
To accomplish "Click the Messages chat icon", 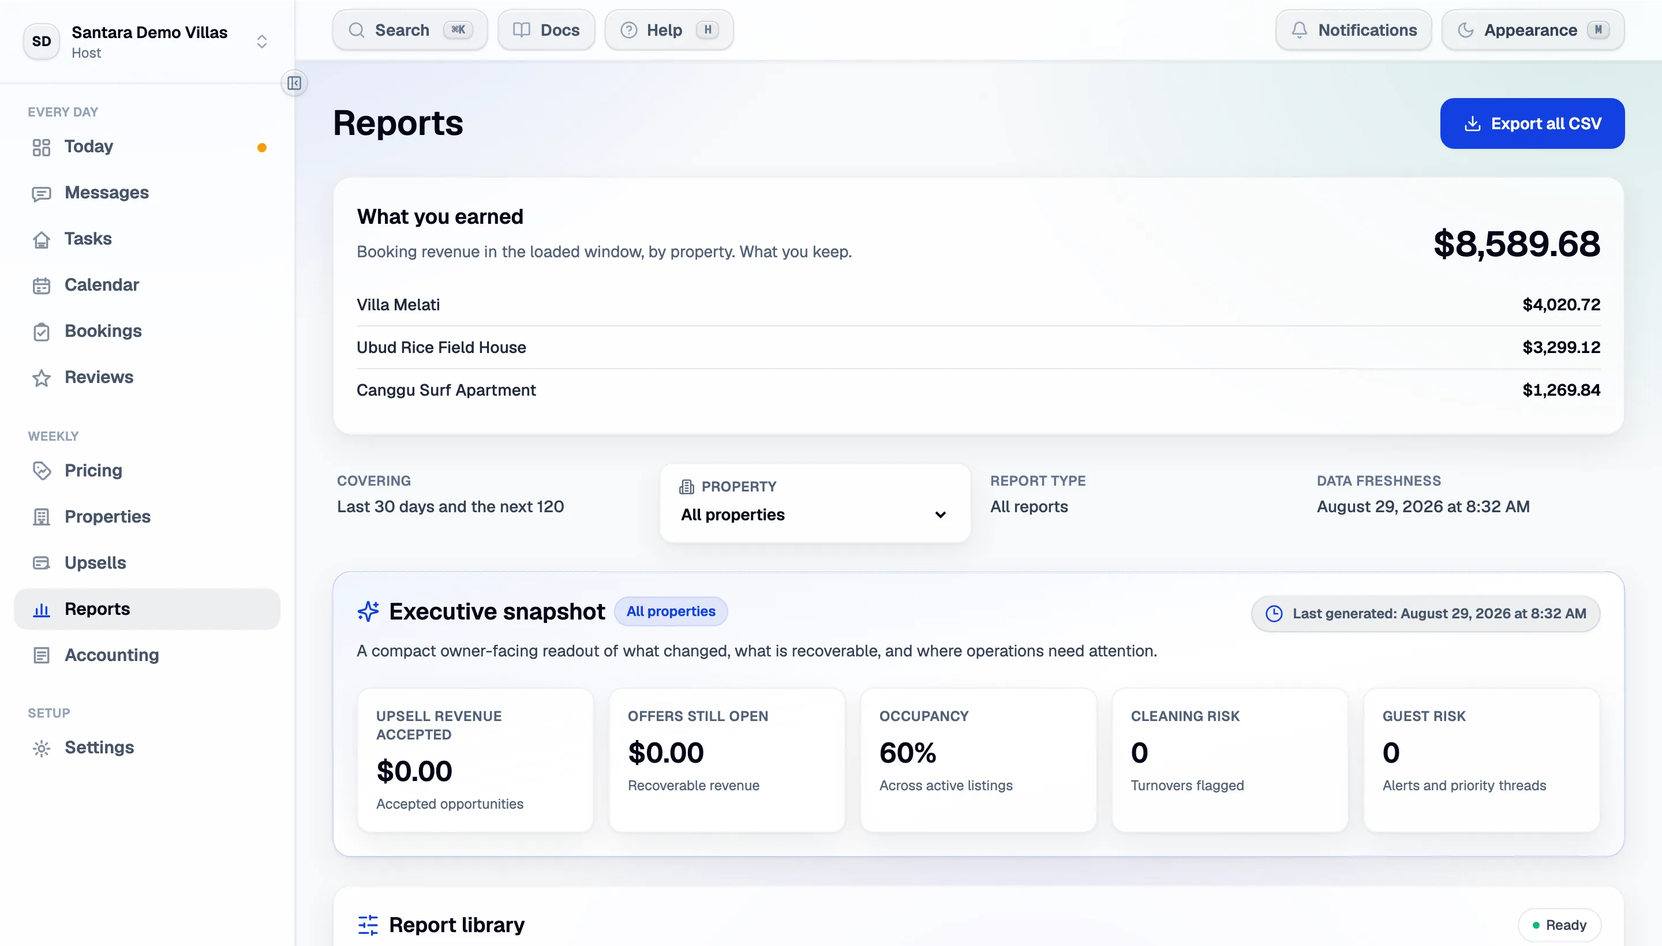I will coord(42,194).
